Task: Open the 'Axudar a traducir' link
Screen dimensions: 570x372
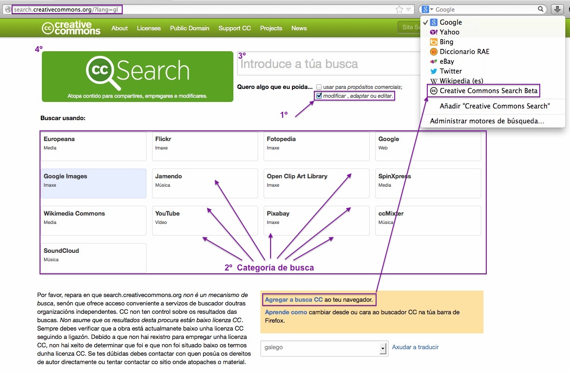Action: pyautogui.click(x=415, y=347)
